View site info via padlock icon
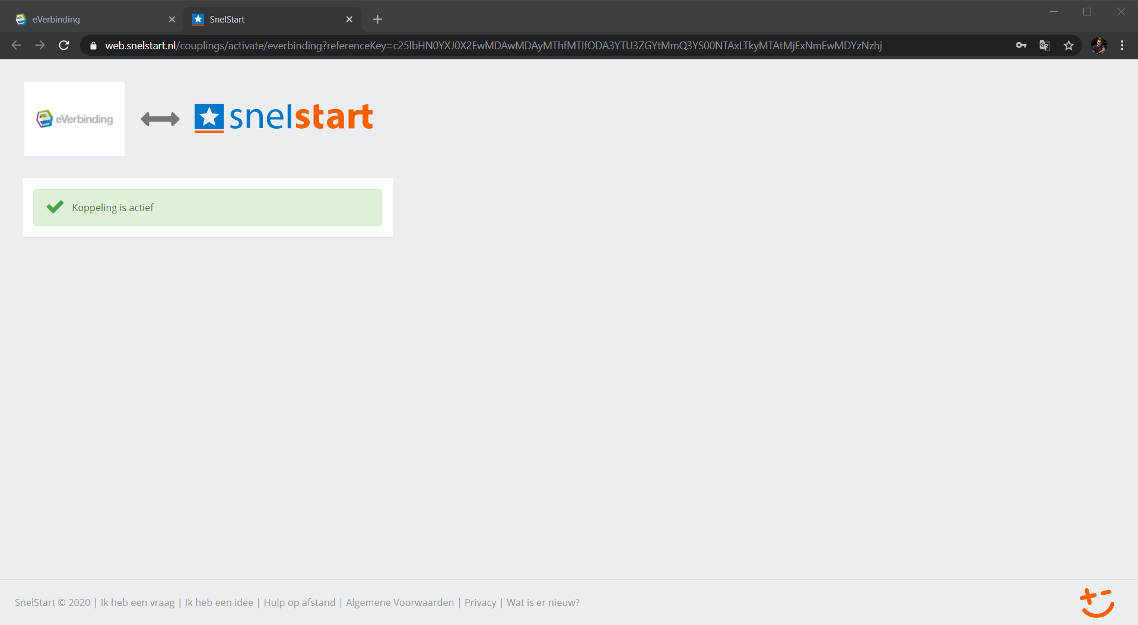1138x625 pixels. tap(93, 46)
